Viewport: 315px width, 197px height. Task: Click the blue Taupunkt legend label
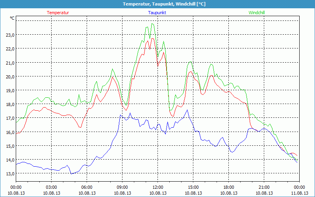point(157,13)
